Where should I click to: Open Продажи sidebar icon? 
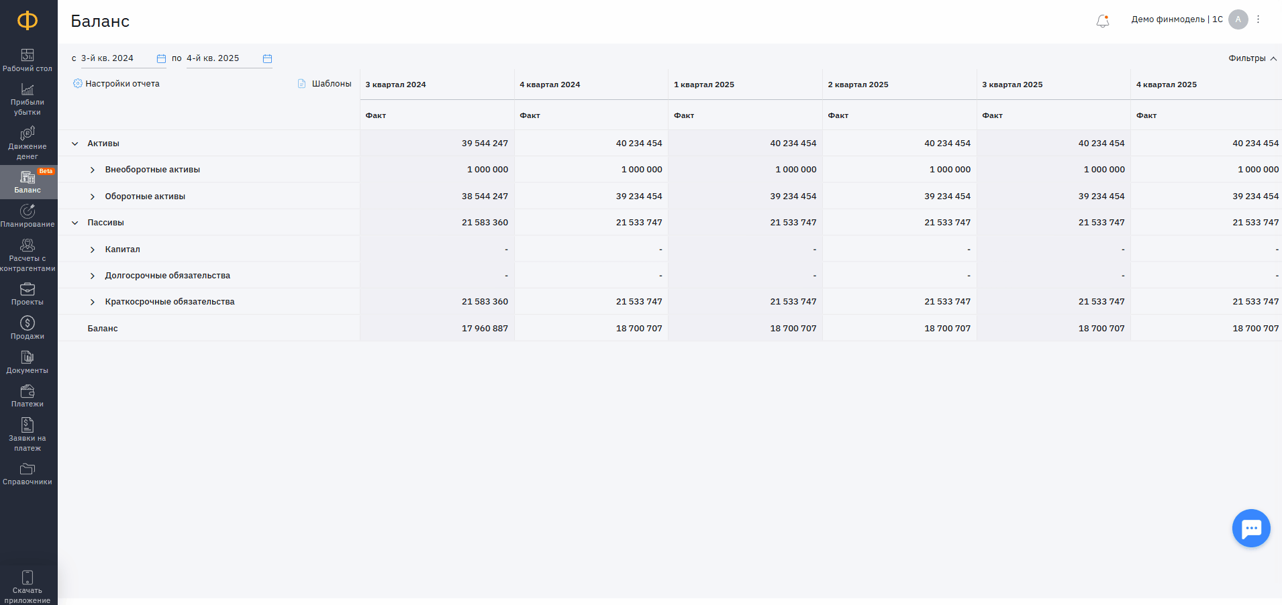(x=28, y=323)
